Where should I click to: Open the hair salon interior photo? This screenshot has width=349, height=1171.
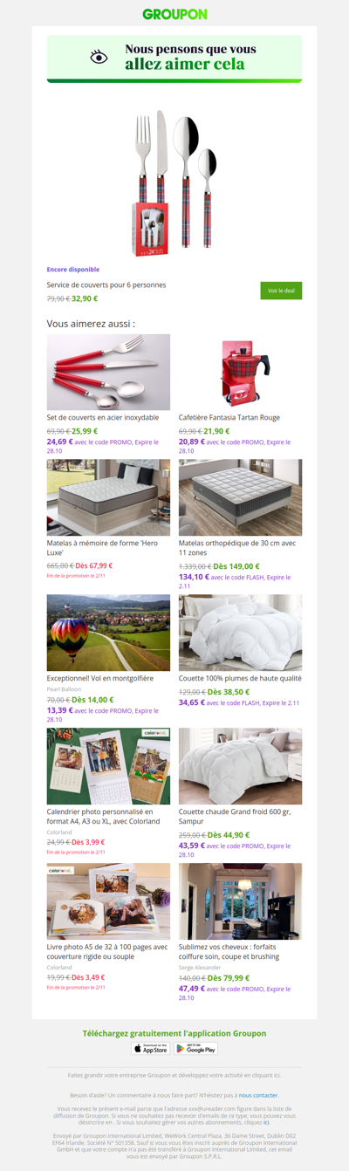pos(241,901)
